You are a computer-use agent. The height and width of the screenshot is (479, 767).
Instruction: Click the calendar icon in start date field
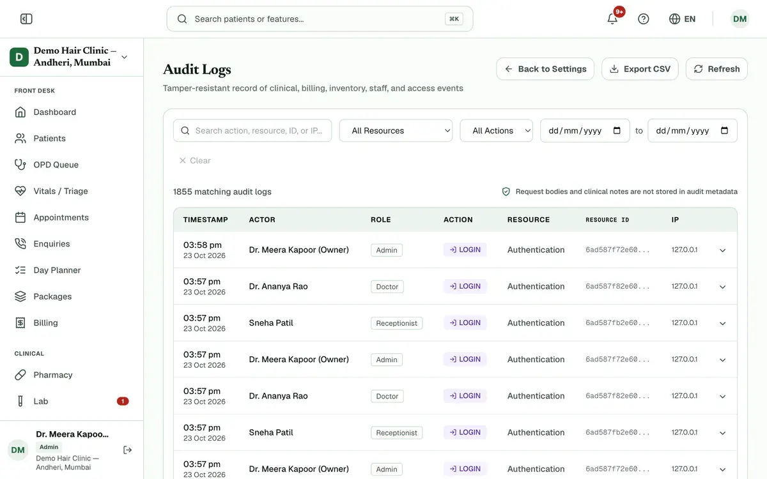[617, 130]
